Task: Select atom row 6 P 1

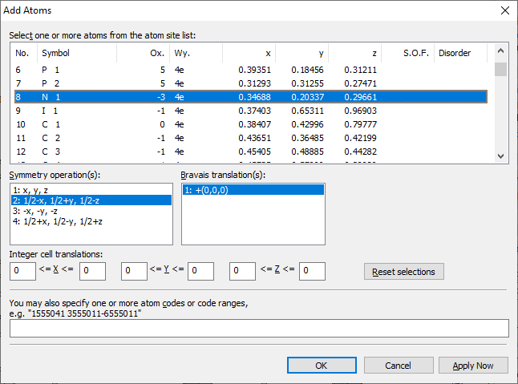Action: coord(241,70)
